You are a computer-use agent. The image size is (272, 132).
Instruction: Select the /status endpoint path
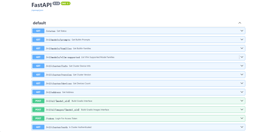pyautogui.click(x=51, y=31)
